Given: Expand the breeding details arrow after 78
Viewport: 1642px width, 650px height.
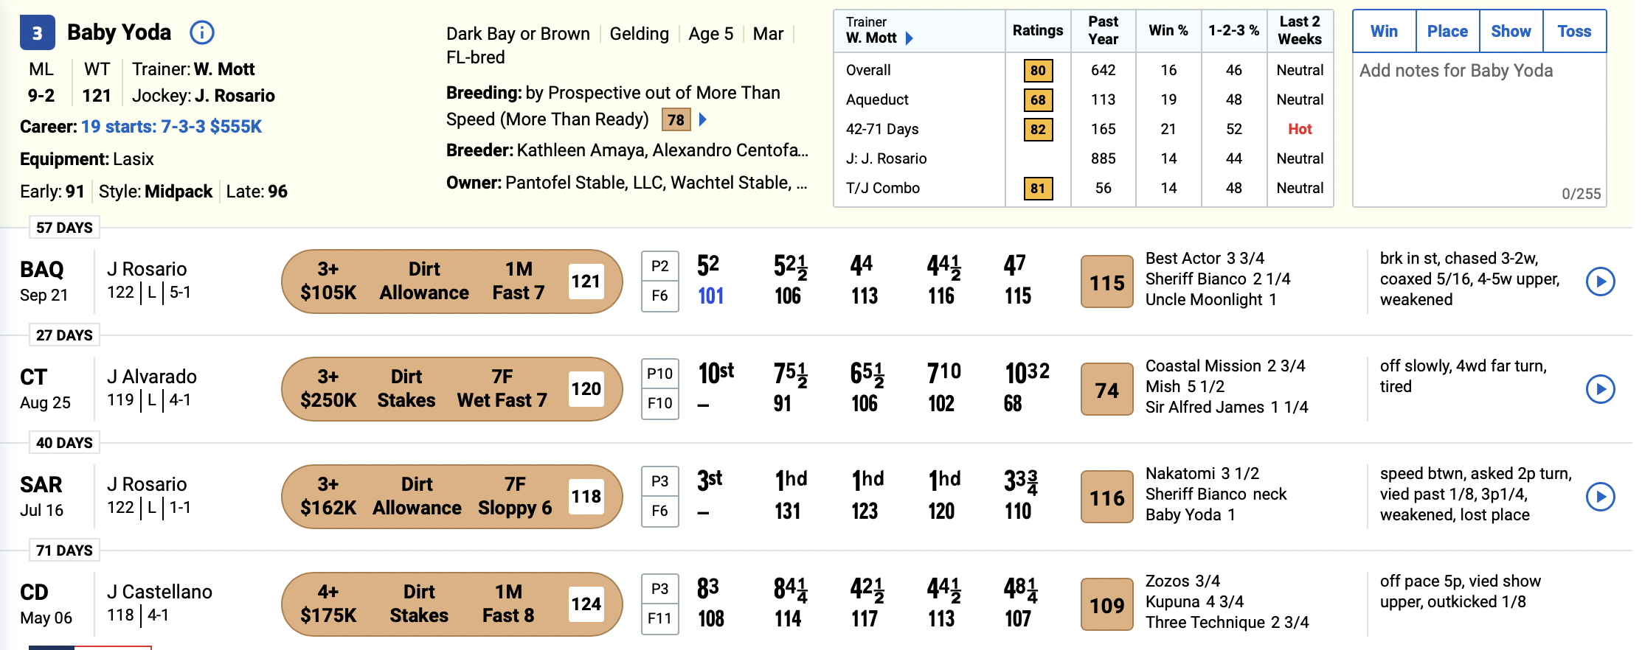Looking at the screenshot, I should (x=703, y=119).
